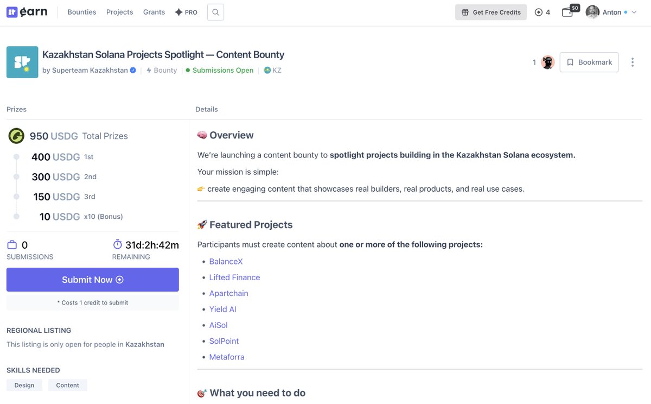Click the PRO sparkle menu item
651x404 pixels.
[x=186, y=12]
